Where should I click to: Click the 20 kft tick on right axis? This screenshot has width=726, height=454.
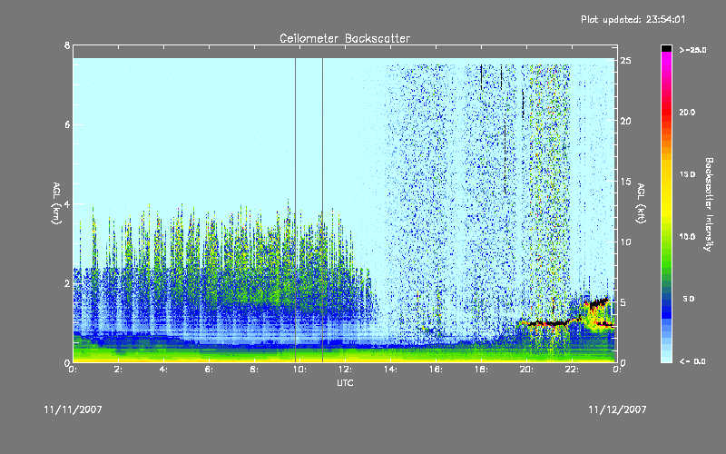pyautogui.click(x=625, y=121)
